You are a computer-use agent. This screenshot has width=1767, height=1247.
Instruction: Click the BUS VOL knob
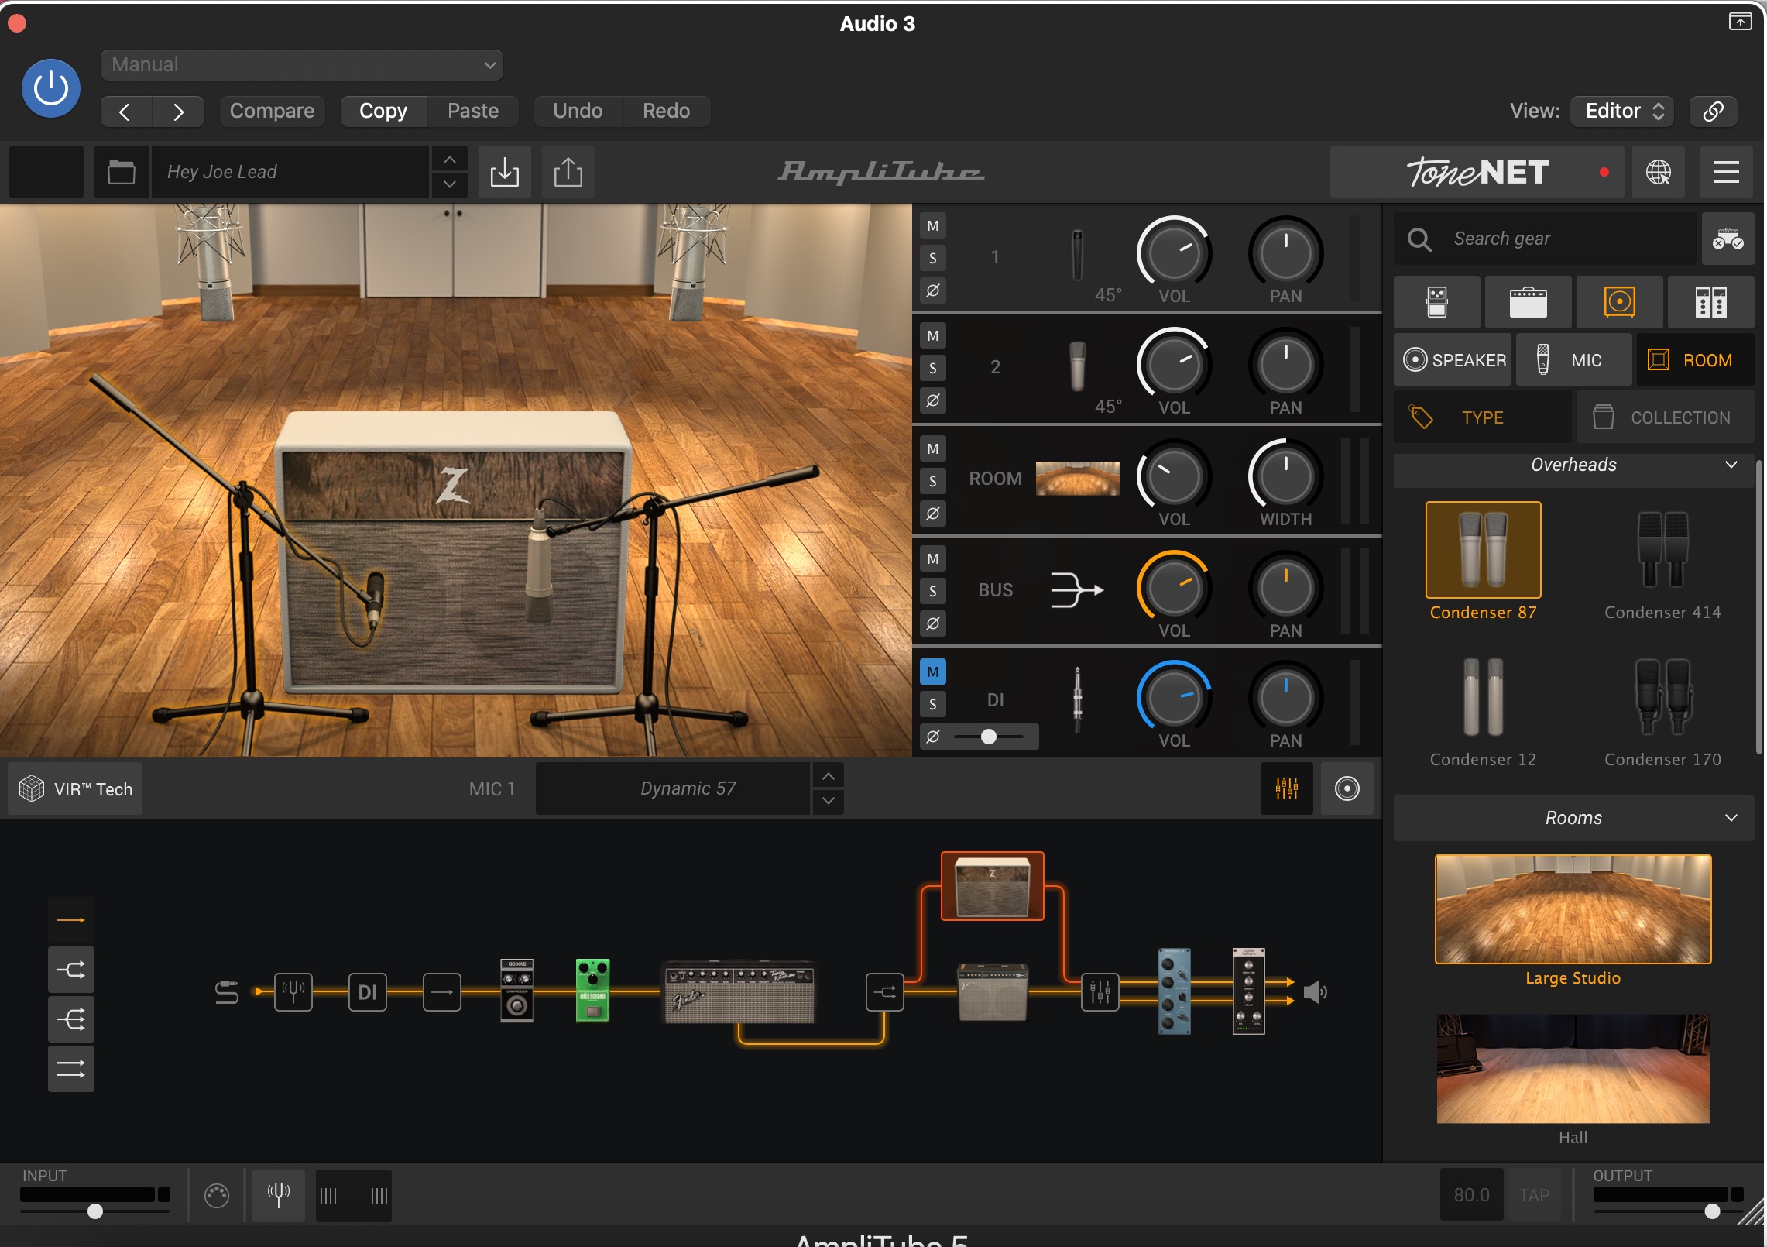[1174, 587]
